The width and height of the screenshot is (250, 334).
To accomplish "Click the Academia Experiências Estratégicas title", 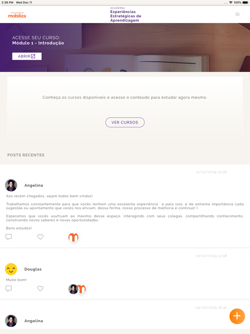I will tap(126, 15).
